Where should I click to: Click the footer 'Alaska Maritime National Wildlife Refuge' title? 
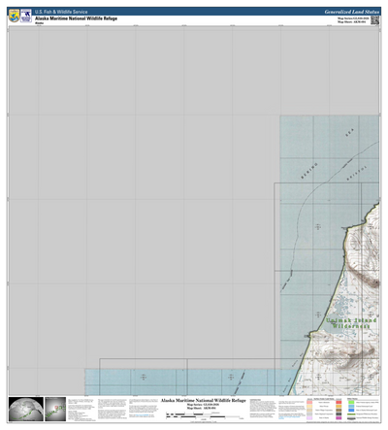point(204,400)
